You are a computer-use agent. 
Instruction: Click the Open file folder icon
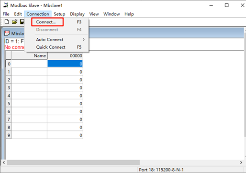14,22
